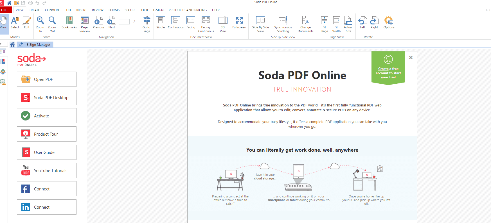The image size is (491, 223).
Task: Click the Zoom In magnifier
Action: pyautogui.click(x=40, y=24)
